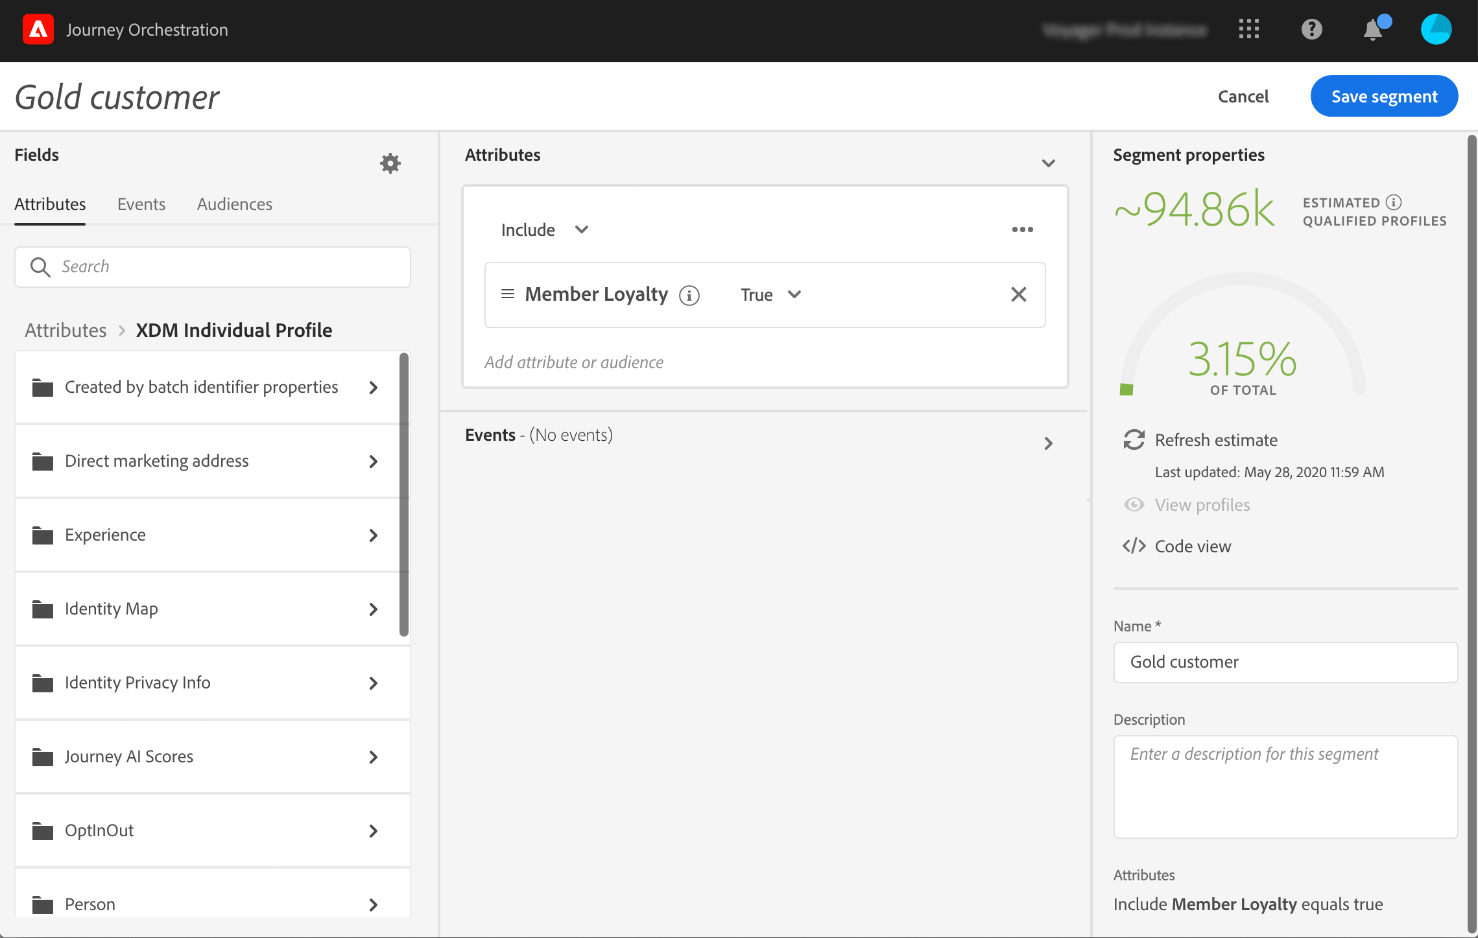
Task: Collapse the Attributes section chevron
Action: click(x=1048, y=163)
